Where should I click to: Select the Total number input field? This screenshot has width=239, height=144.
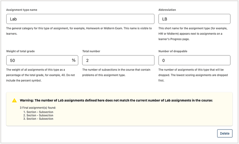[118, 60]
